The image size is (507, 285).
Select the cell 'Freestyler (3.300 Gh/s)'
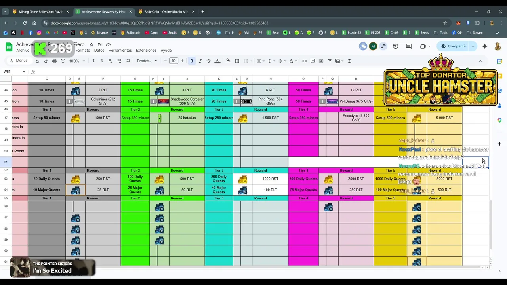coord(356,118)
